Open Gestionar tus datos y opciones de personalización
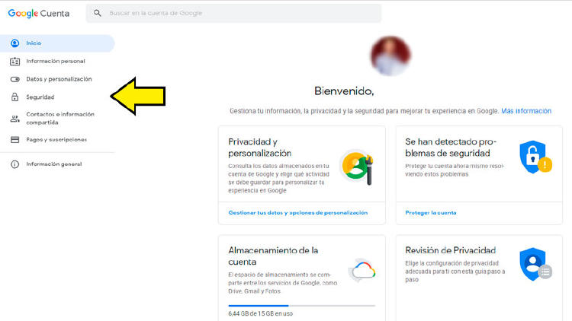 click(297, 213)
